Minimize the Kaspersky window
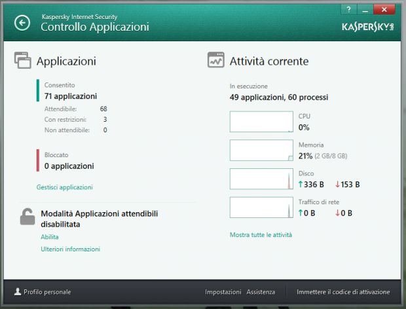Image resolution: width=406 pixels, height=309 pixels. 365,10
